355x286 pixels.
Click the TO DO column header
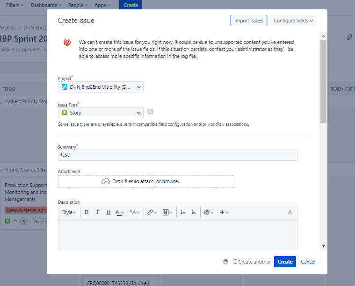coord(9,89)
